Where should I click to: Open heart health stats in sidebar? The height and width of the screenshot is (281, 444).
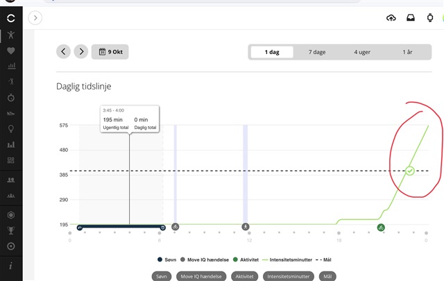click(11, 51)
